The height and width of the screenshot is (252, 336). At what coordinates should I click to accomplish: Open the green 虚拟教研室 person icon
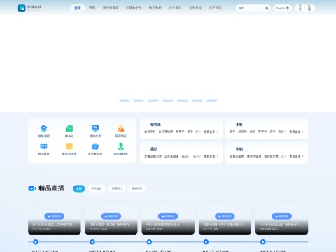tap(120, 146)
